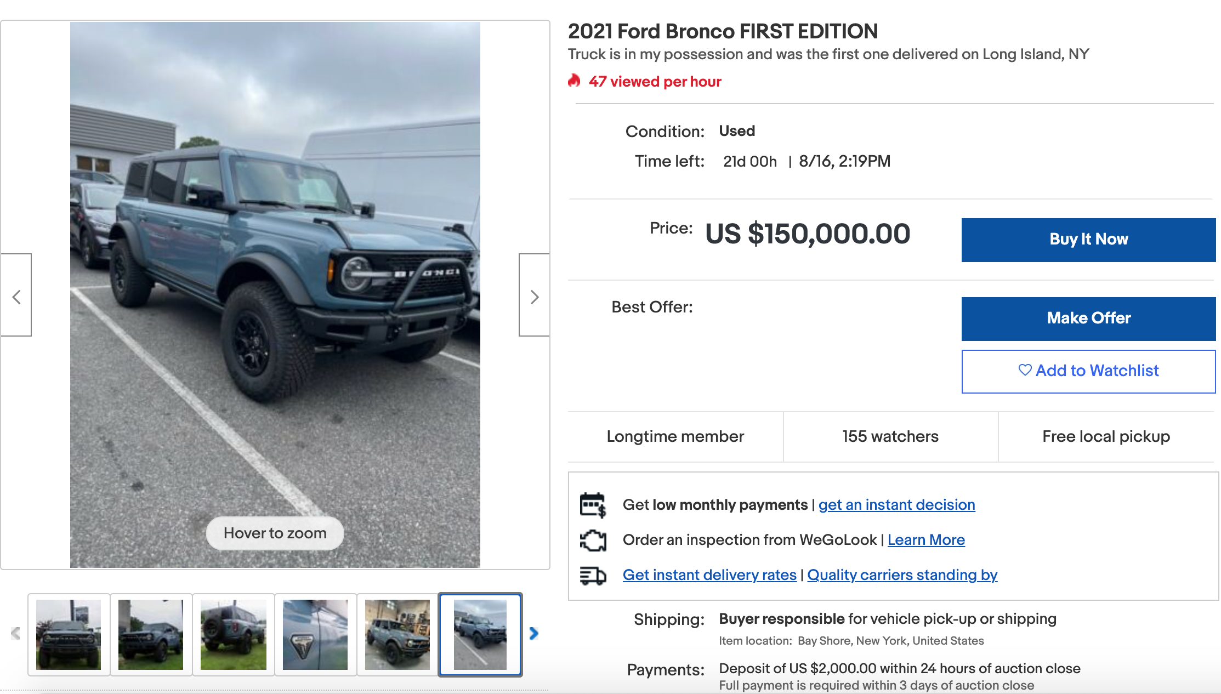
Task: Click the flame icon beside viewed per hour
Action: click(x=574, y=81)
